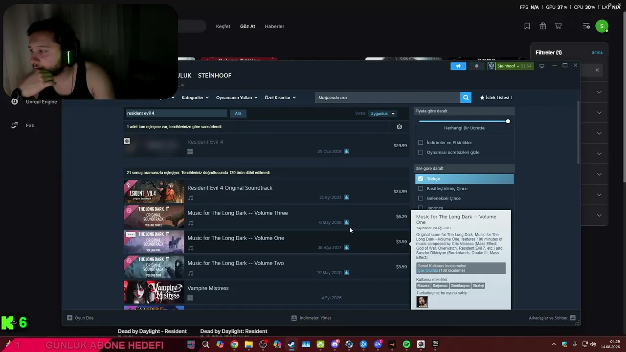The image size is (626, 352).
Task: Uncheck the Türkçe language filter
Action: tap(421, 179)
